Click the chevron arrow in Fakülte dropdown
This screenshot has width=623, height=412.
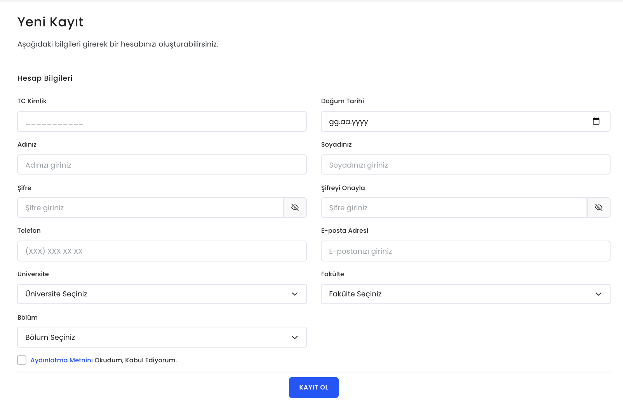point(599,294)
